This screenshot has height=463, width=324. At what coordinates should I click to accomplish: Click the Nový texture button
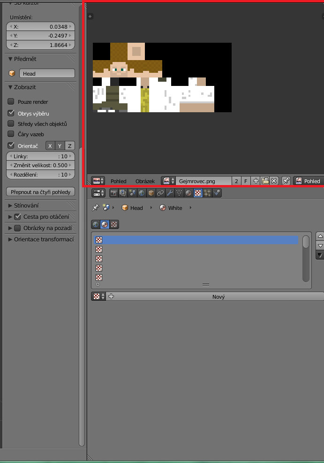pos(219,297)
